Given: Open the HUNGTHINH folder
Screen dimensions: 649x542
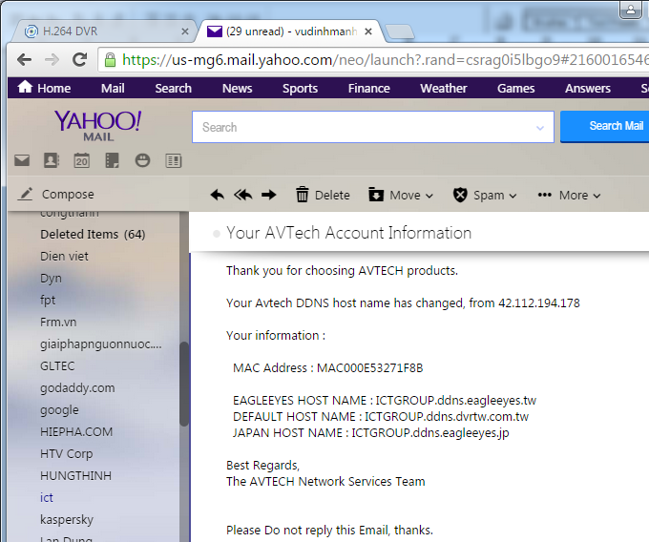Looking at the screenshot, I should point(75,476).
